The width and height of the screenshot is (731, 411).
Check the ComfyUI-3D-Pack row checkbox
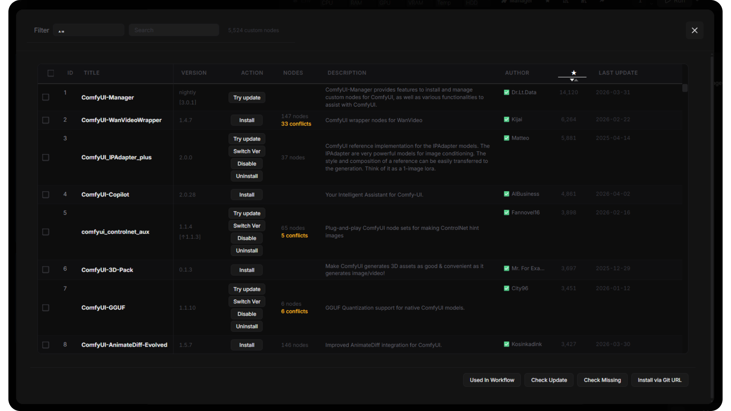coord(46,270)
